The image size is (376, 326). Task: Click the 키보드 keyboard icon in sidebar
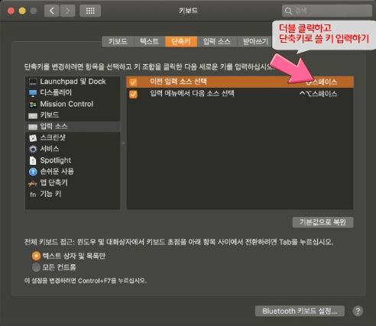click(33, 116)
